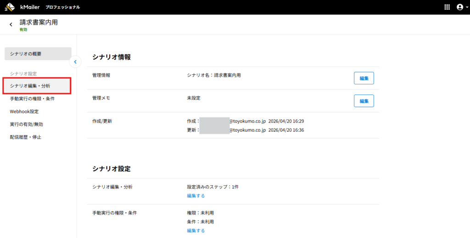Click the 請求書案内用 page title
Viewport: 470px width, 238px height.
pos(39,22)
